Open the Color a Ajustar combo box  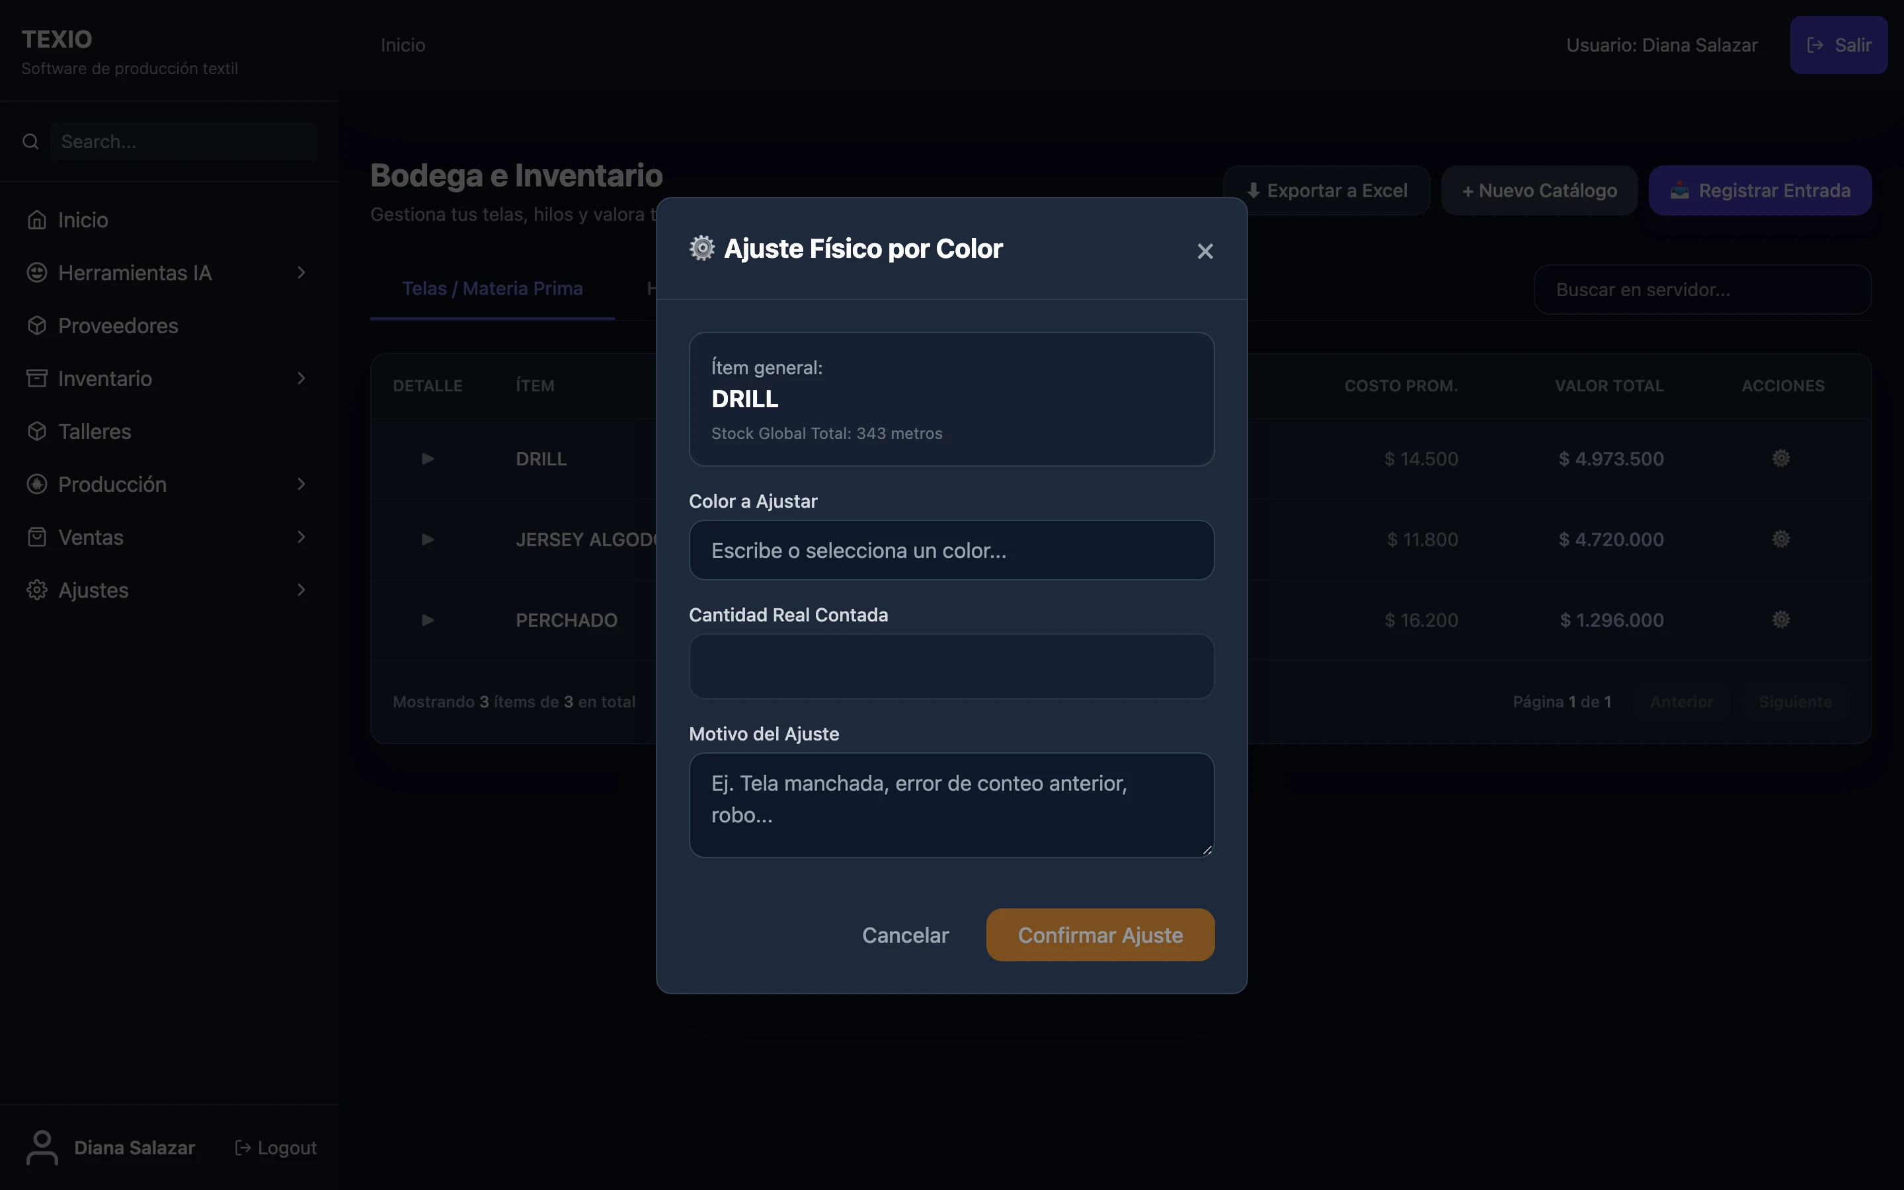tap(951, 550)
